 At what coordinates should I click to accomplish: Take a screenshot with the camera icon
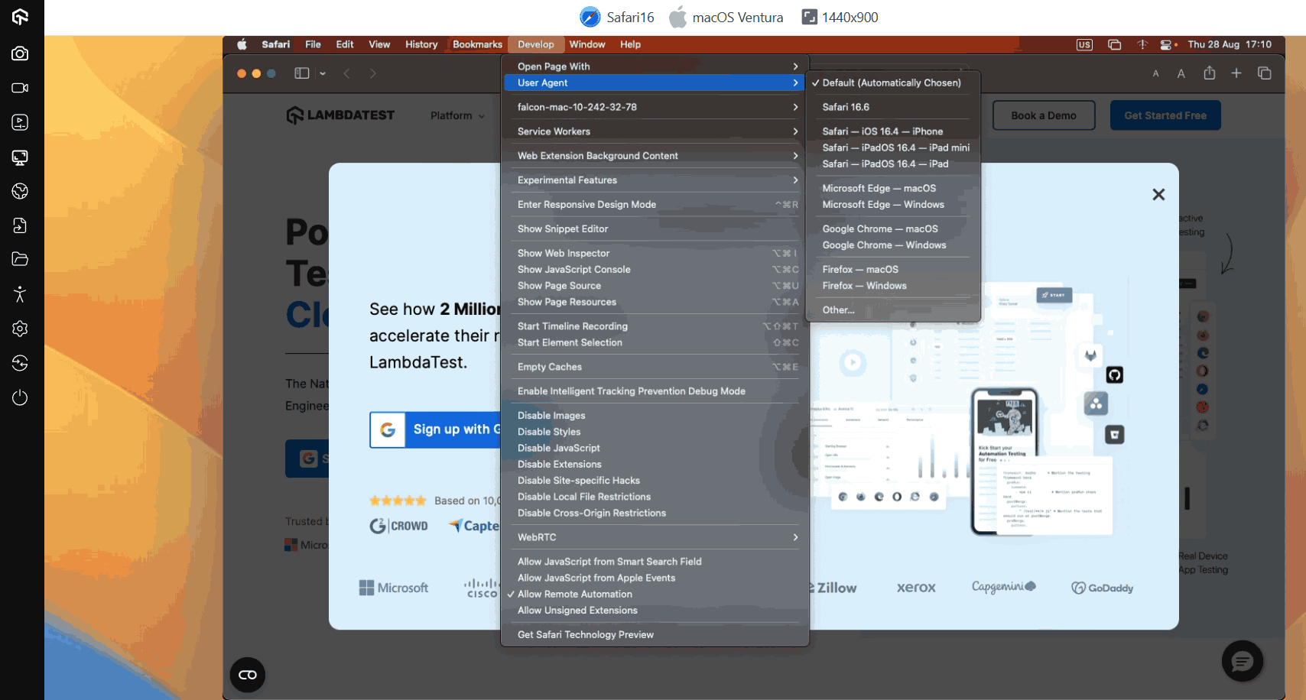point(21,53)
